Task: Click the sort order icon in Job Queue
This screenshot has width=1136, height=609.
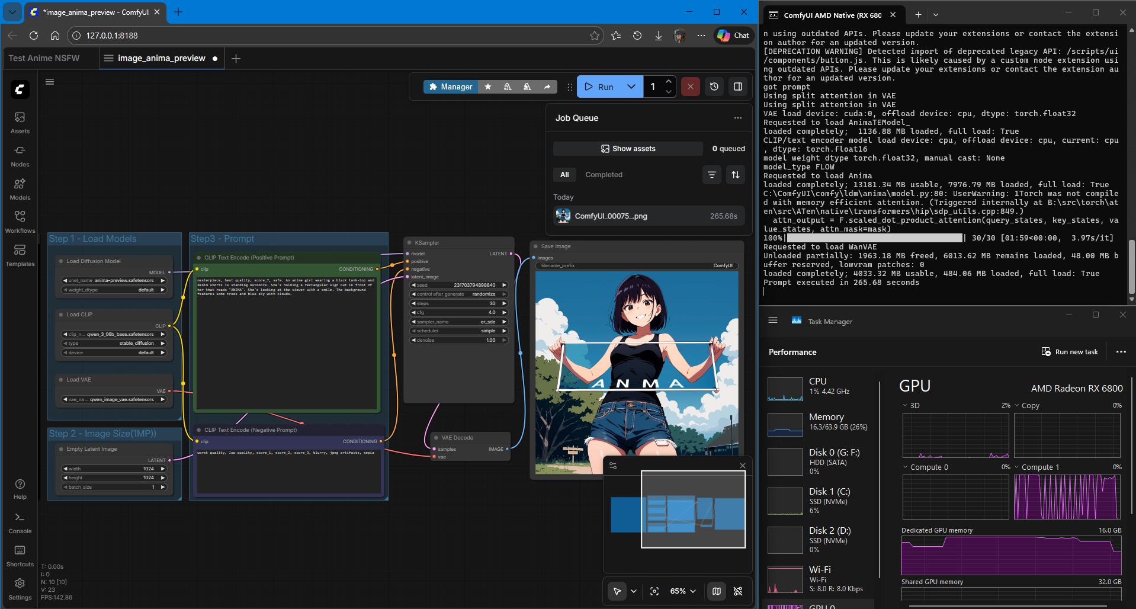Action: tap(735, 175)
